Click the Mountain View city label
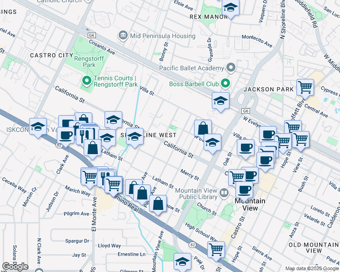Image resolution: width=340 pixels, height=272 pixels. [x=250, y=204]
